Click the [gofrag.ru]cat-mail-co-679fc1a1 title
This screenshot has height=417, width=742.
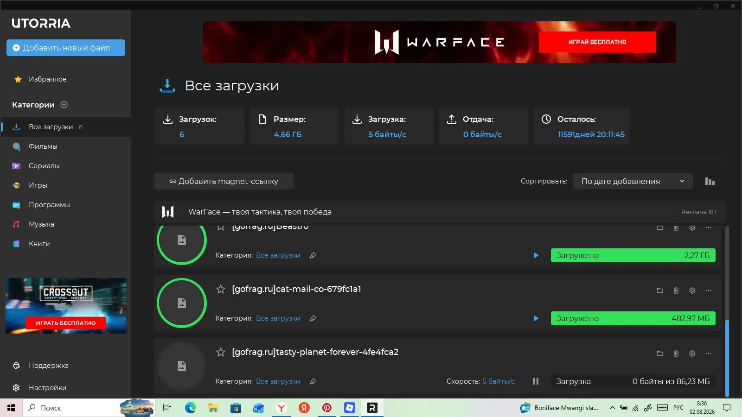click(x=296, y=289)
